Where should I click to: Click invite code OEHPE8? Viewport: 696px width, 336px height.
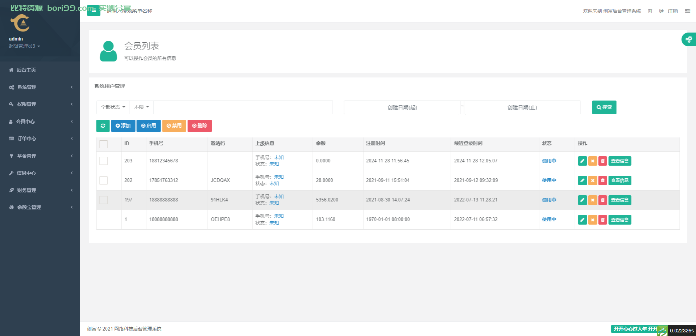click(220, 220)
